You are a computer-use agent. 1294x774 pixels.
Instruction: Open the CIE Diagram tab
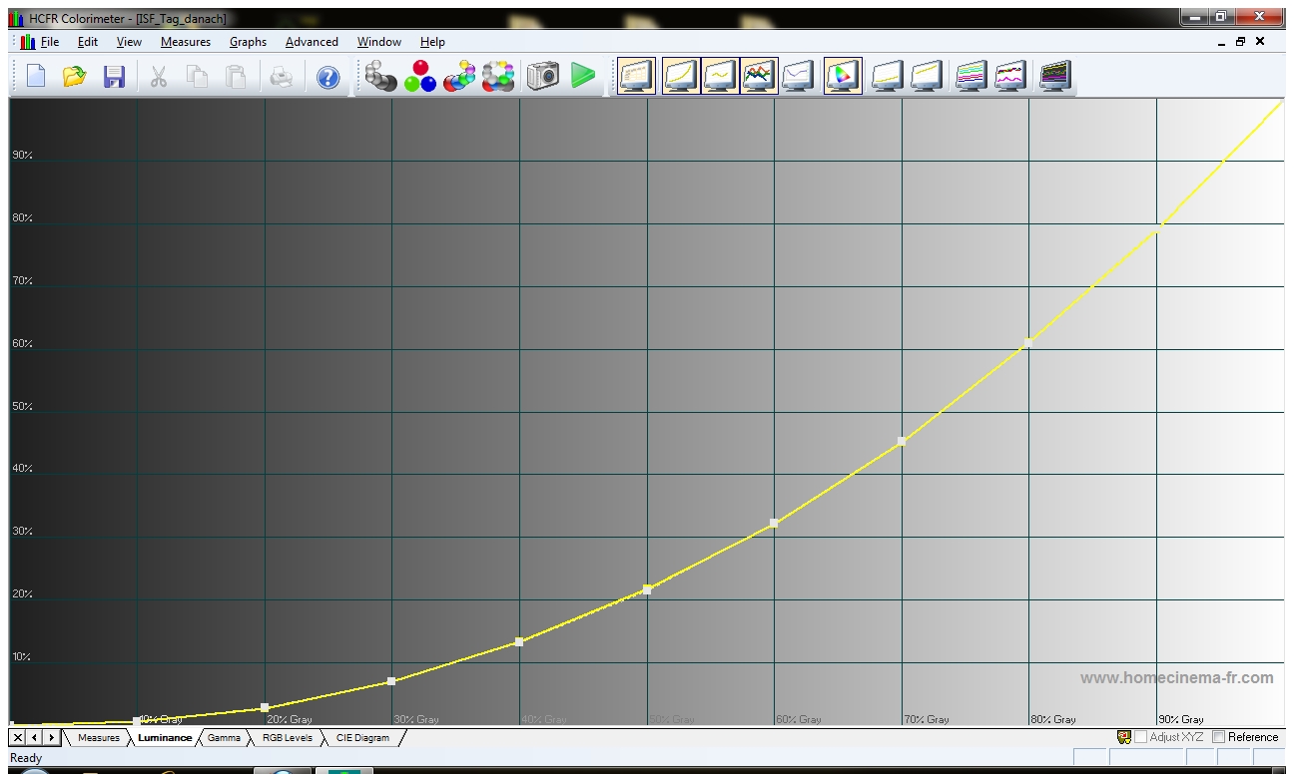pyautogui.click(x=362, y=738)
